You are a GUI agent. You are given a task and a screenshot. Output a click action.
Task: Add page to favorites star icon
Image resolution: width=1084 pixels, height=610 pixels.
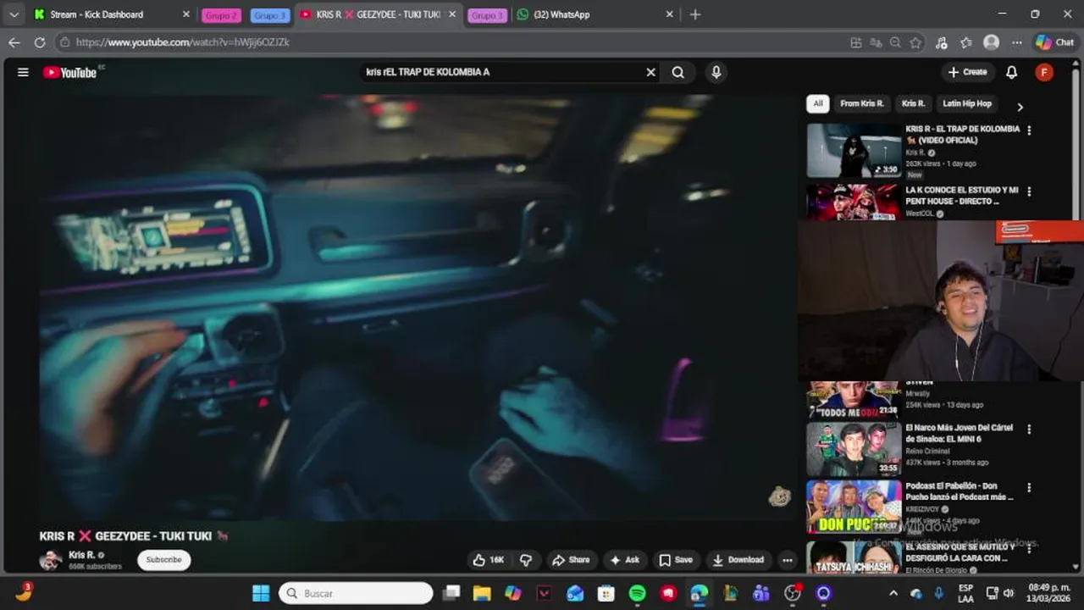click(x=915, y=42)
